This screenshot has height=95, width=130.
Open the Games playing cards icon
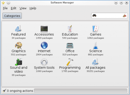(95, 29)
